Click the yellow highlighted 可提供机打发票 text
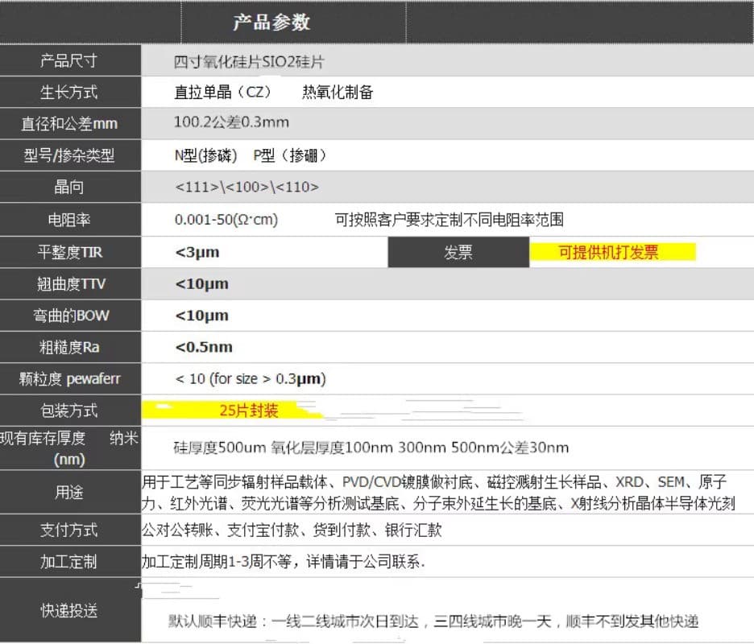The width and height of the screenshot is (754, 644). [609, 253]
